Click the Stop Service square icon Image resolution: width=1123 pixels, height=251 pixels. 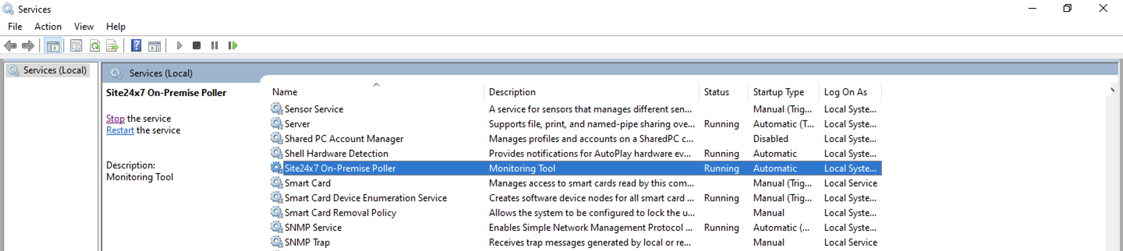(x=197, y=45)
